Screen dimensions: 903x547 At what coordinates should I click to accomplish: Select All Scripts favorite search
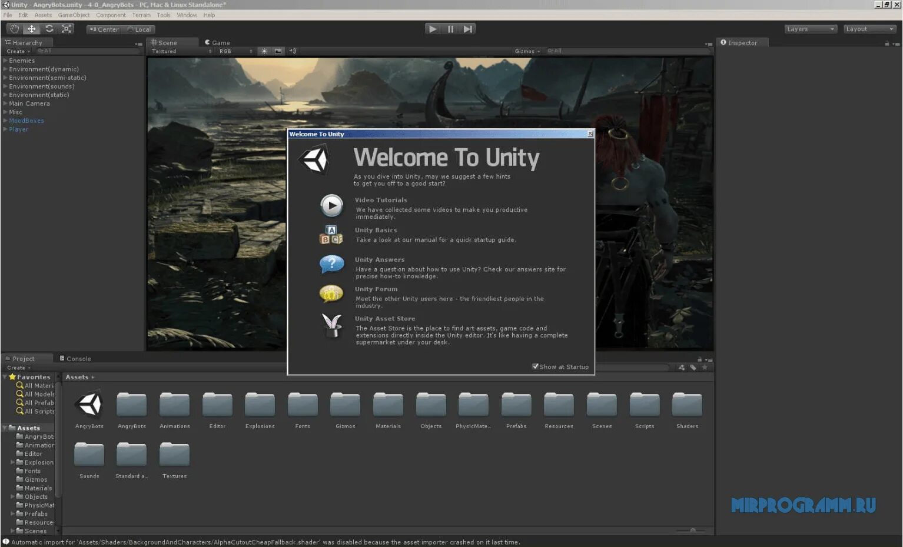point(35,411)
